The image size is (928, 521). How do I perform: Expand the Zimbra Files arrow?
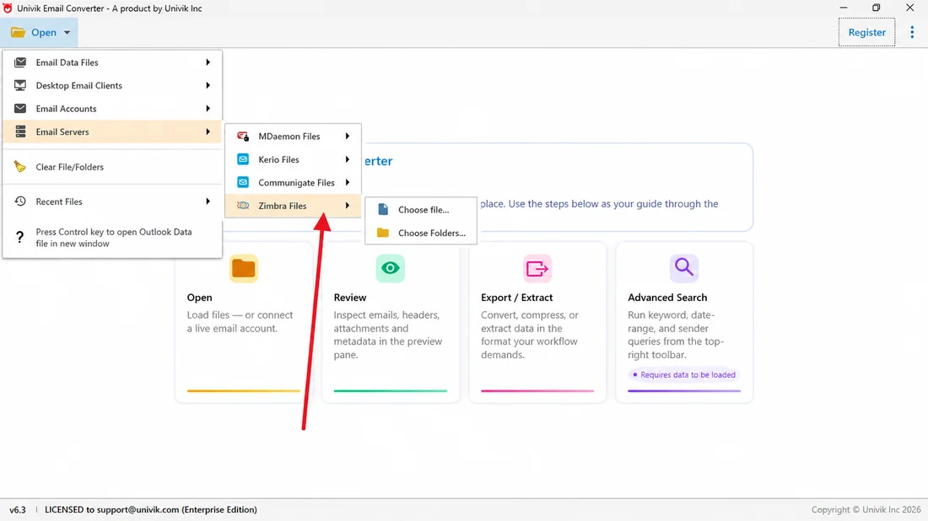tap(348, 205)
